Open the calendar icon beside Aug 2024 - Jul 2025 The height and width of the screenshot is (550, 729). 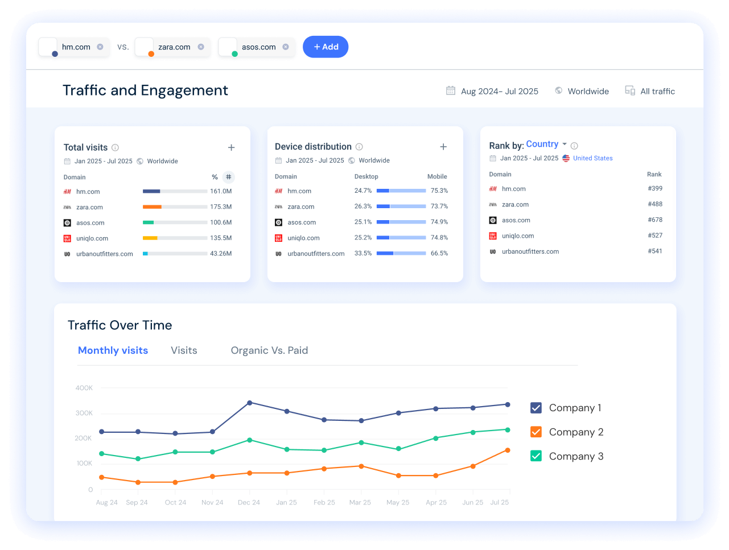coord(451,91)
